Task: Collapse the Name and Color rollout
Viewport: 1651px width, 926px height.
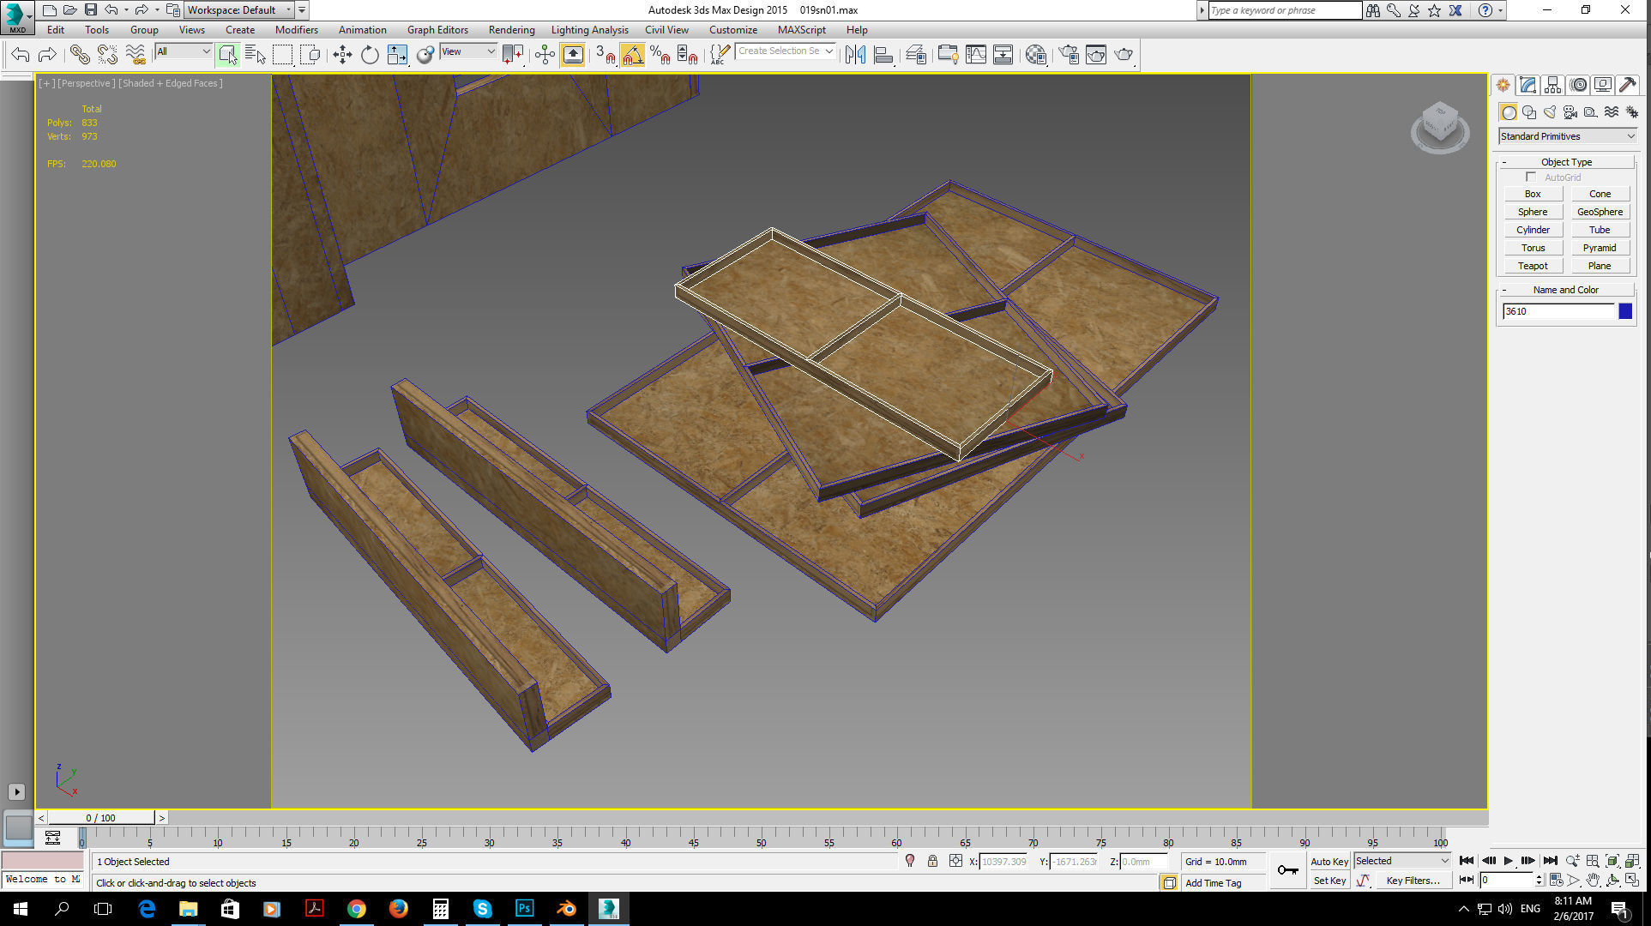Action: click(x=1565, y=290)
